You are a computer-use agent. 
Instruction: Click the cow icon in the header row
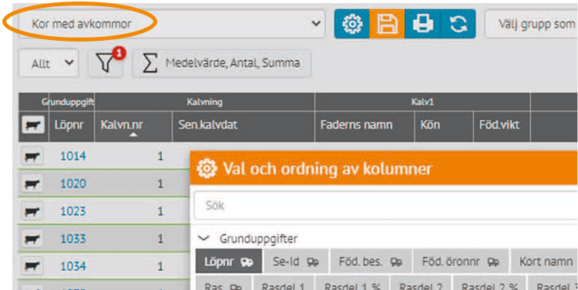tap(33, 125)
